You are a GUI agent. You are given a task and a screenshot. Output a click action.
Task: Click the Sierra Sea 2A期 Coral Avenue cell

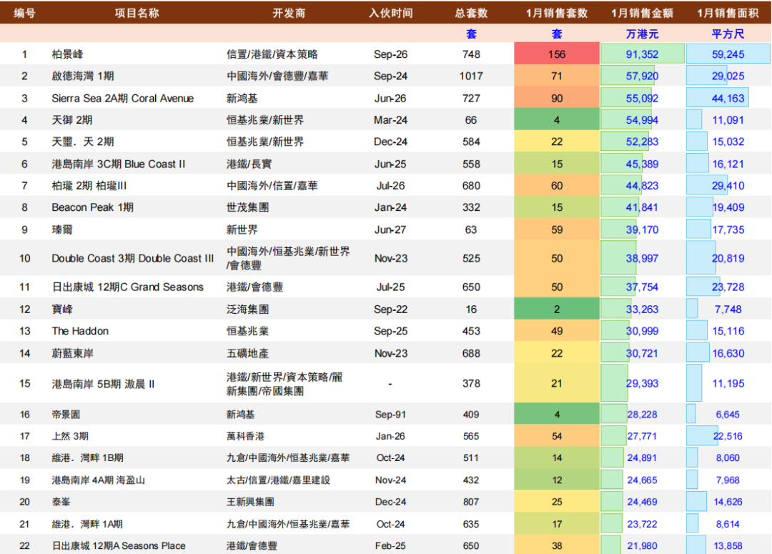coord(122,99)
